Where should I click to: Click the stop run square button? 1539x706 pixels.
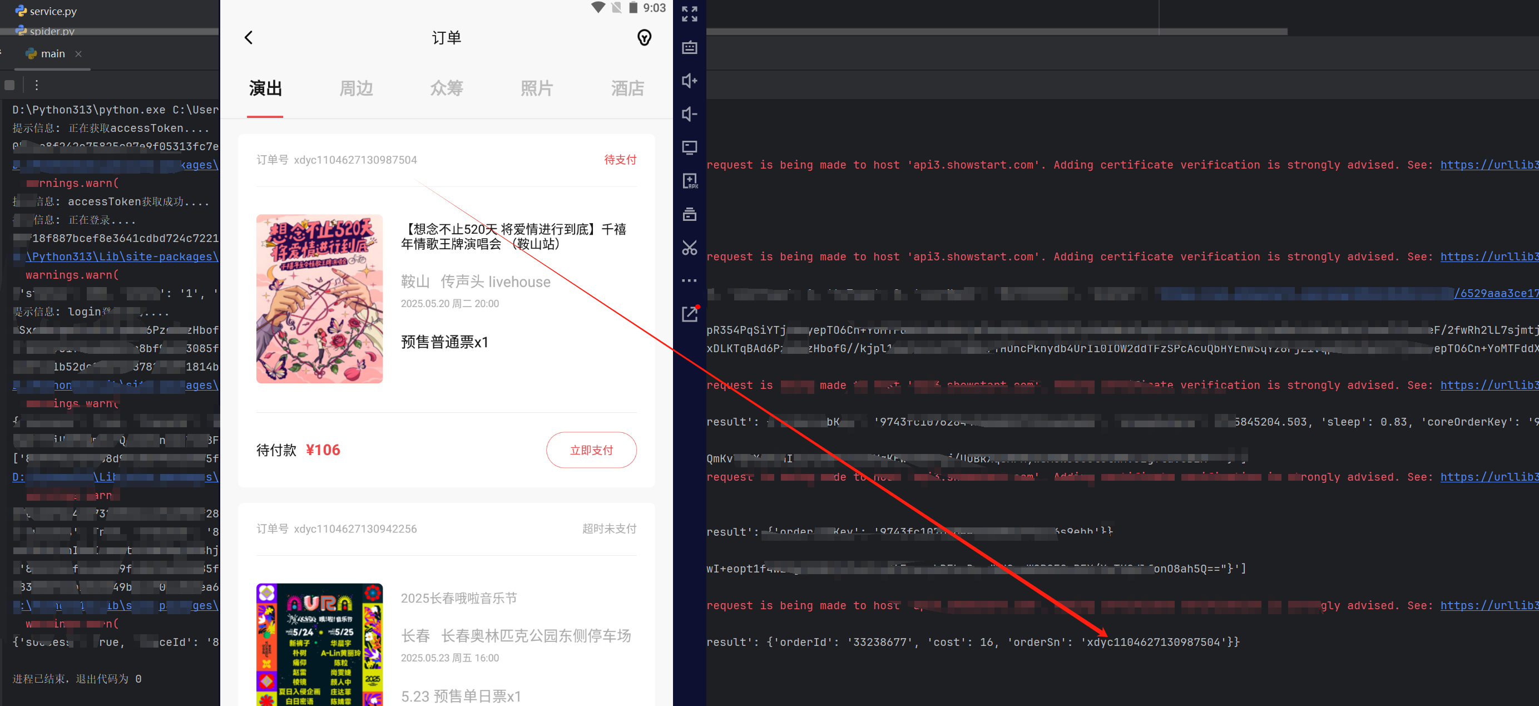pos(9,85)
